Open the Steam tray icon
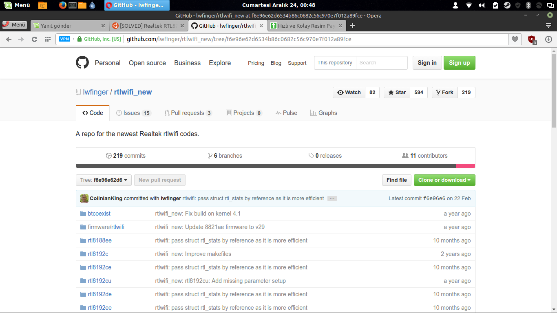The height and width of the screenshot is (313, 557). (x=507, y=5)
